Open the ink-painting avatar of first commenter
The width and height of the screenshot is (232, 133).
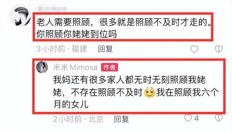[x=21, y=16]
